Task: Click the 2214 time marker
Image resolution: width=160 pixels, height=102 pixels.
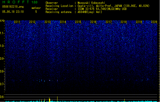Action: point(63,22)
